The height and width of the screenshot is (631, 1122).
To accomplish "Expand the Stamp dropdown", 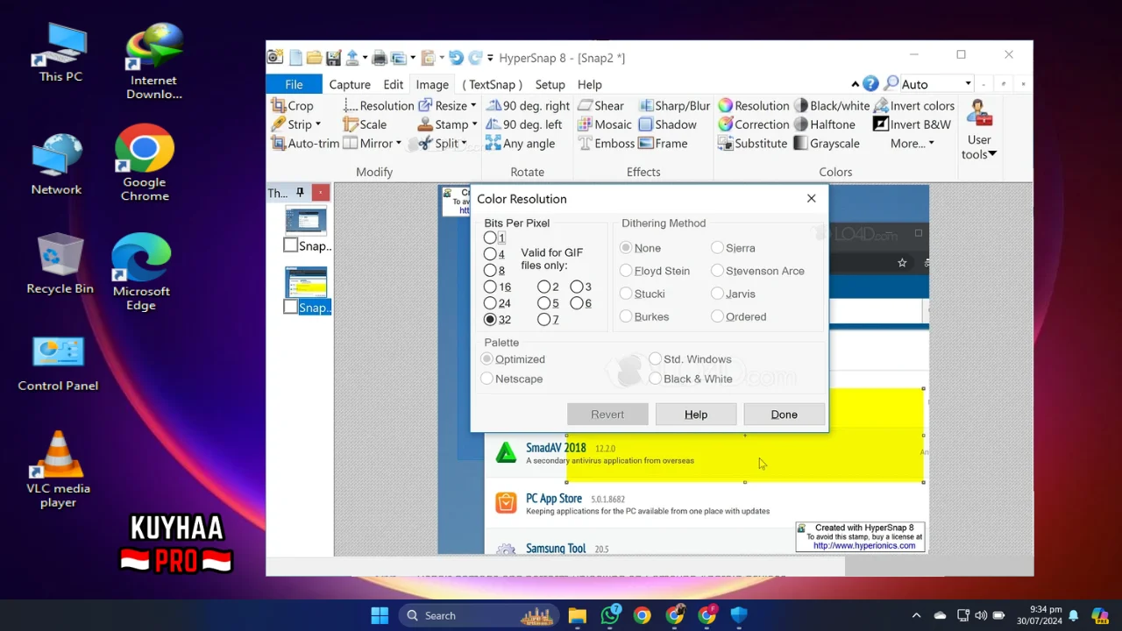I will [x=474, y=124].
